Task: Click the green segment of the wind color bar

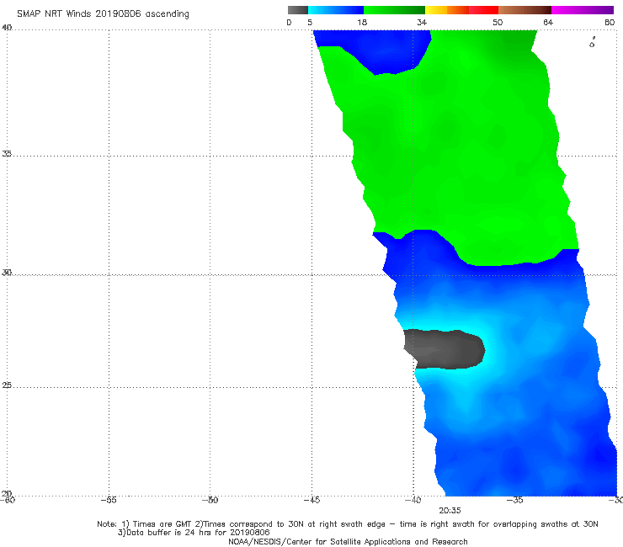Action: [395, 10]
